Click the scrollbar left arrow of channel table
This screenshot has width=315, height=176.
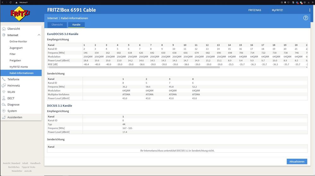point(48,67)
